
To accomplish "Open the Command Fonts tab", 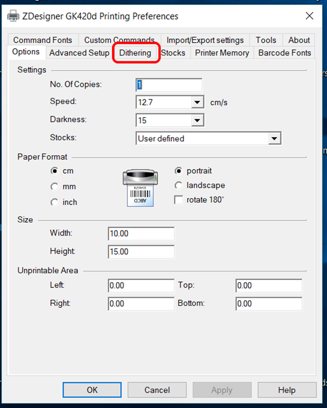I will (x=42, y=40).
